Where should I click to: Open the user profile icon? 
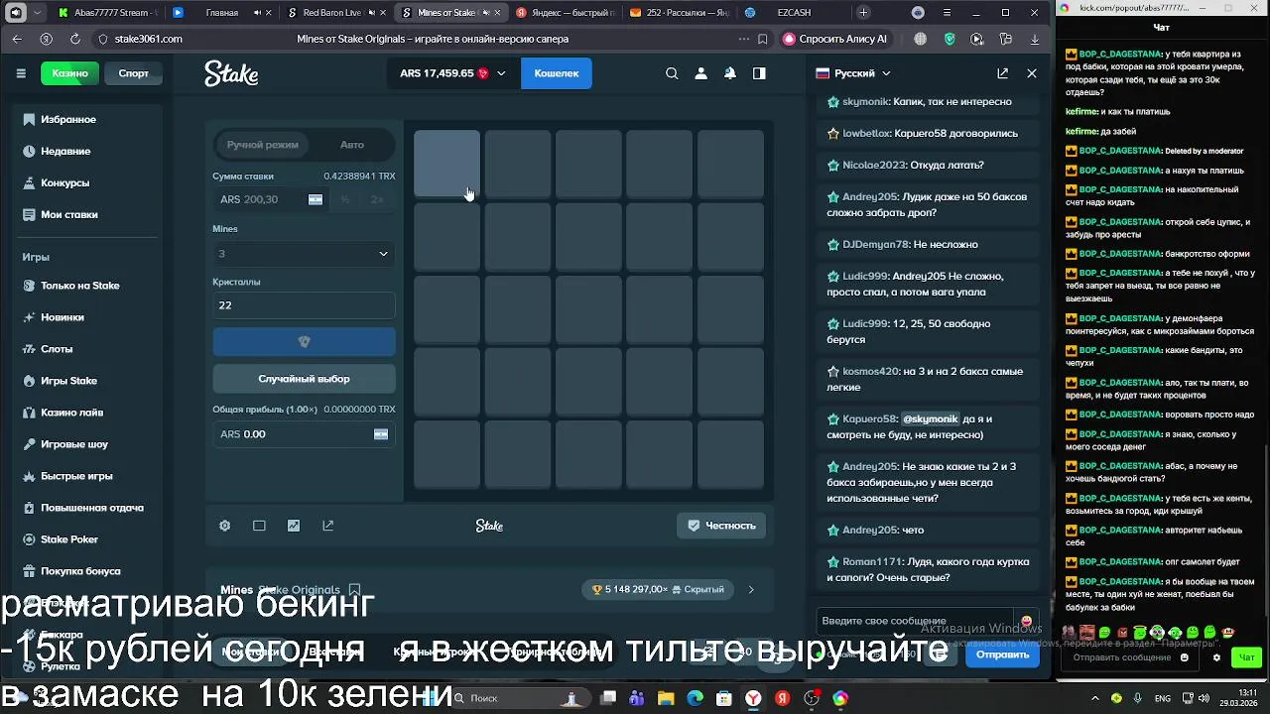pos(700,73)
